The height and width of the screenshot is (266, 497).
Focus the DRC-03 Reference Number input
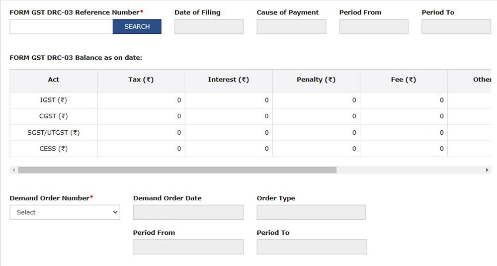(x=61, y=27)
